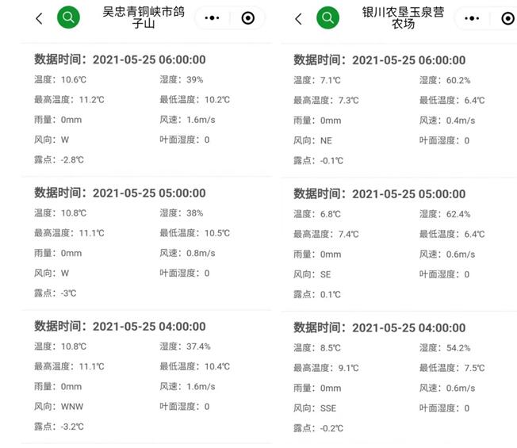The height and width of the screenshot is (448, 517).
Task: Open right record dated 2021-05-25 04:00:00
Action: (x=399, y=378)
